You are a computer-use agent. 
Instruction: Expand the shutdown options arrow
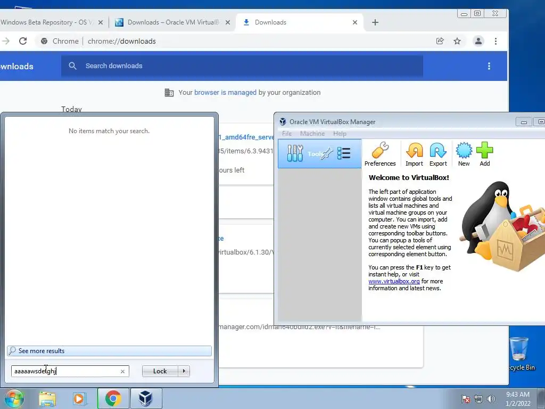click(184, 371)
